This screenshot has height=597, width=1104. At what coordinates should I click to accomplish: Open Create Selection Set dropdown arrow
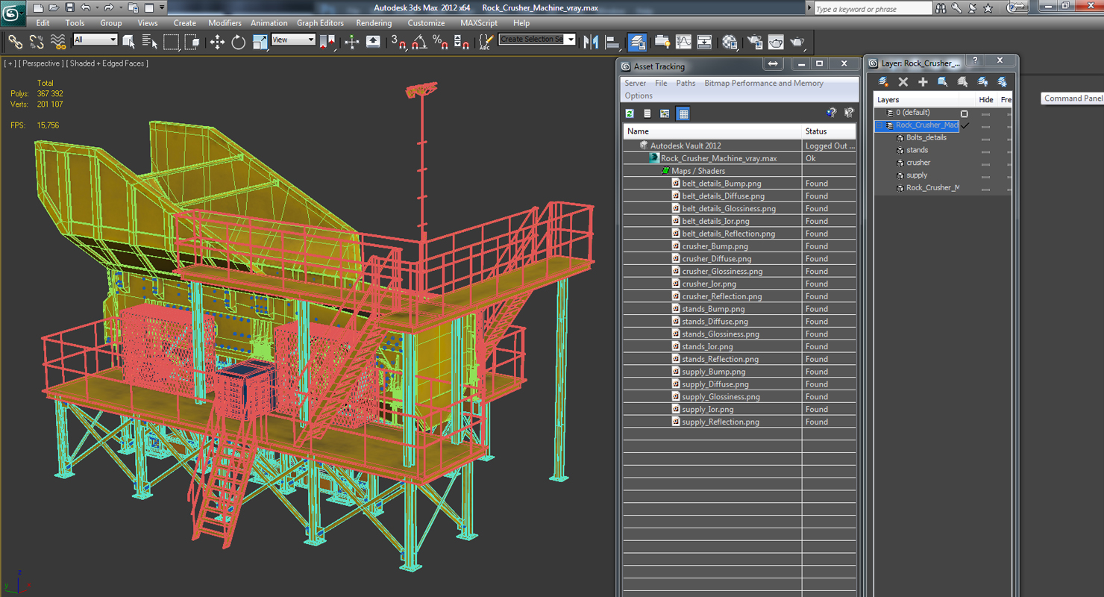pos(571,40)
